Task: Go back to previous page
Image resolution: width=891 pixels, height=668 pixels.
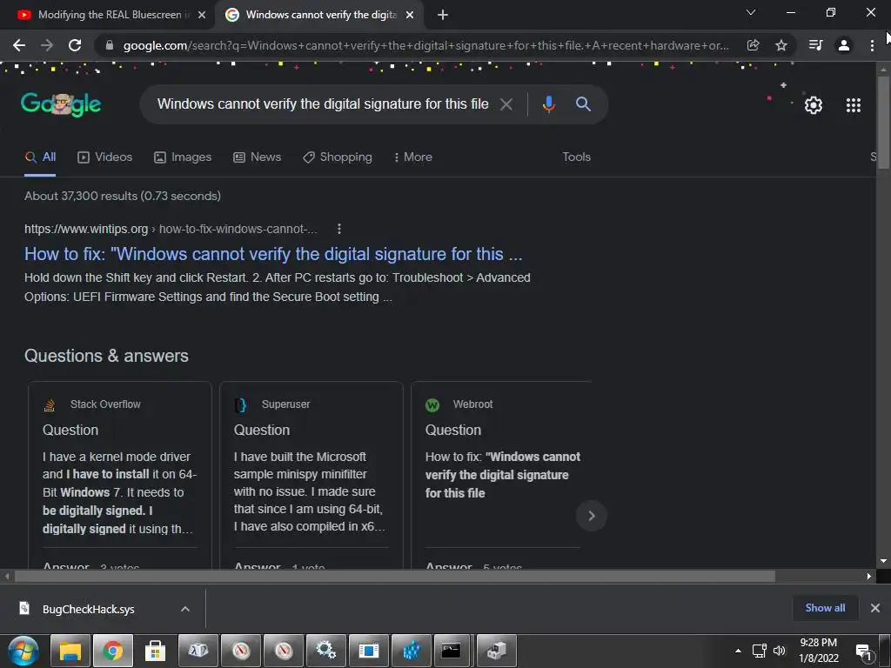Action: click(x=19, y=45)
